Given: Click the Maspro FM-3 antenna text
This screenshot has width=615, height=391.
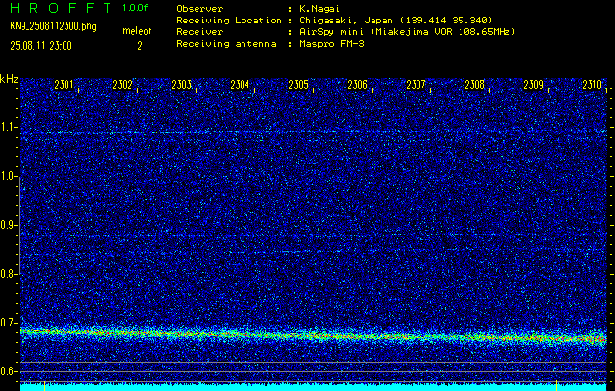Looking at the screenshot, I should click(x=331, y=44).
